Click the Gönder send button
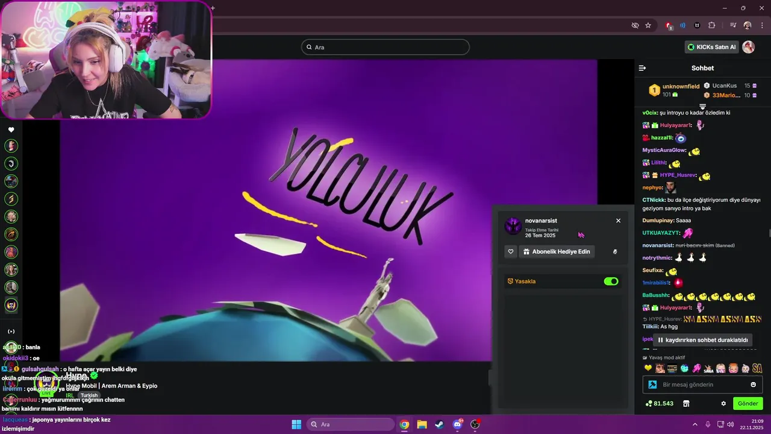The height and width of the screenshot is (434, 771). click(748, 403)
